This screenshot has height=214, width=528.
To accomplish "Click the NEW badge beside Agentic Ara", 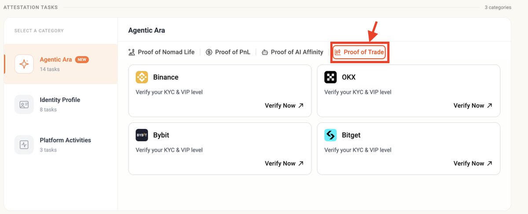I will coord(82,59).
